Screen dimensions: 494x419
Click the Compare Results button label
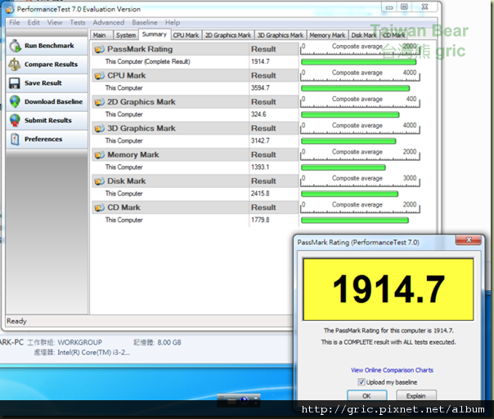point(51,65)
